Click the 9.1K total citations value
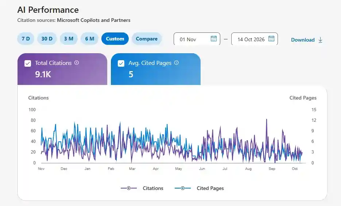The width and height of the screenshot is (341, 206). pos(43,74)
